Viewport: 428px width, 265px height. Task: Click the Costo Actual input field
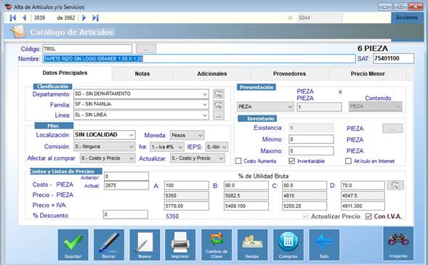point(126,185)
